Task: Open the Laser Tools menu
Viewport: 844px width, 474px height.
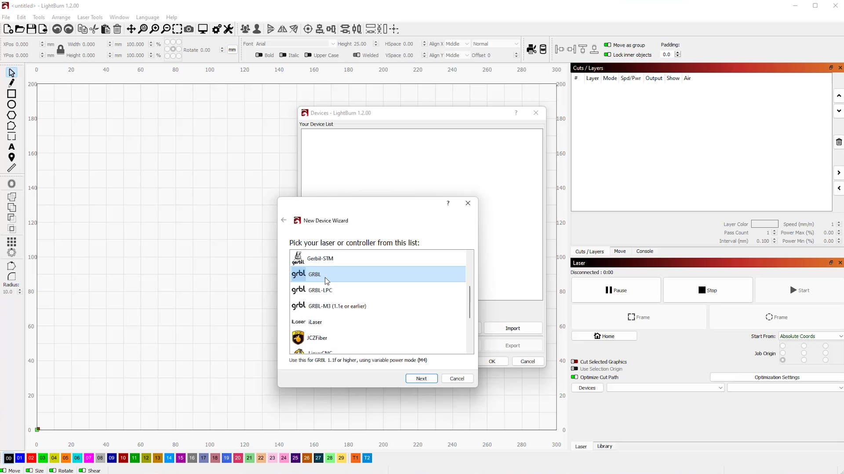Action: (90, 17)
